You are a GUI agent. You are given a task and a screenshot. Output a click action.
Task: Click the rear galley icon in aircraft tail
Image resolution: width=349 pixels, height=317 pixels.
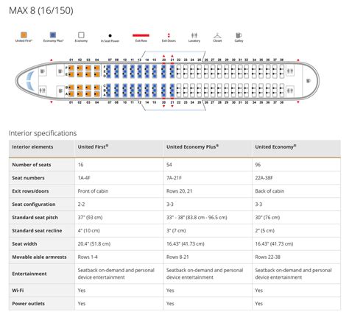point(309,81)
